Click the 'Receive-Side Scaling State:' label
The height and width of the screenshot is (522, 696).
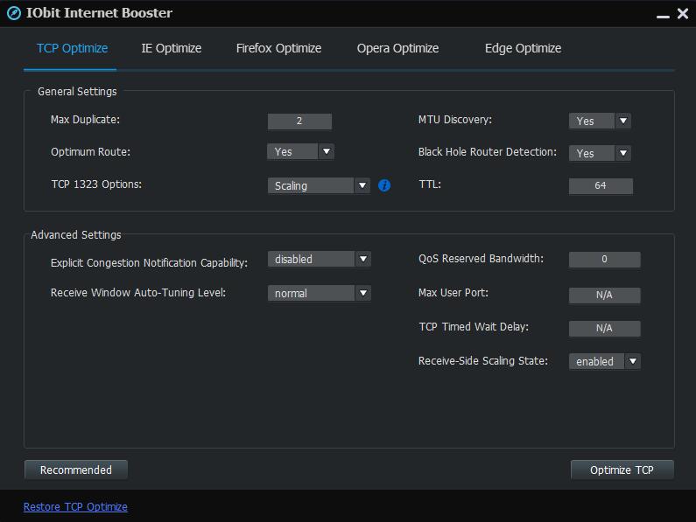(483, 361)
